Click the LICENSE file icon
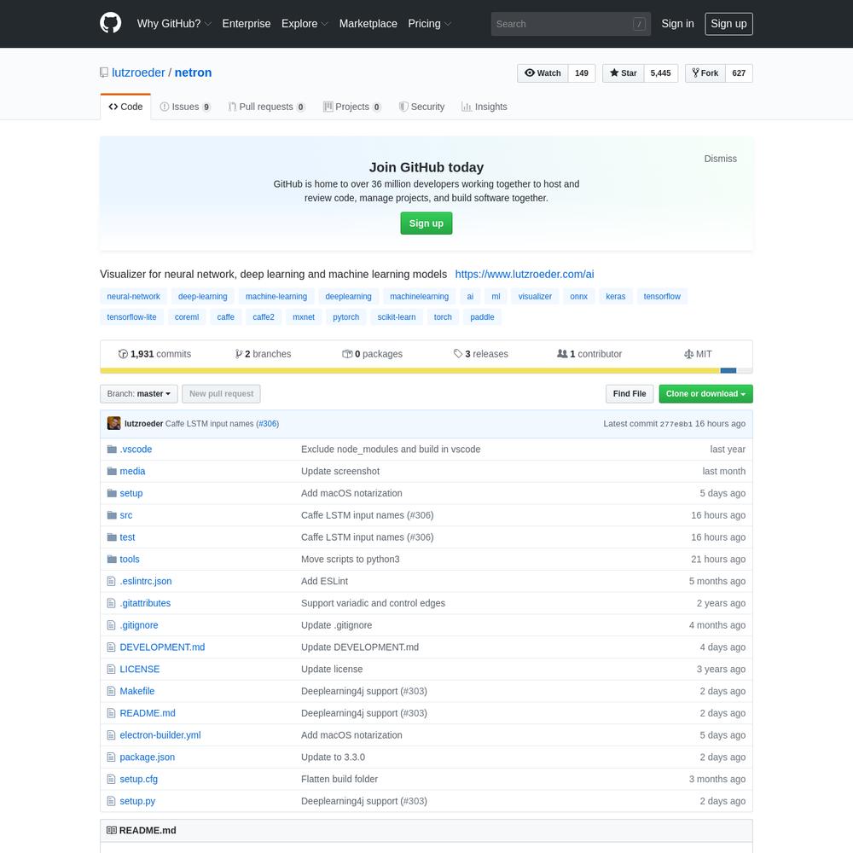This screenshot has width=853, height=853. (x=111, y=669)
